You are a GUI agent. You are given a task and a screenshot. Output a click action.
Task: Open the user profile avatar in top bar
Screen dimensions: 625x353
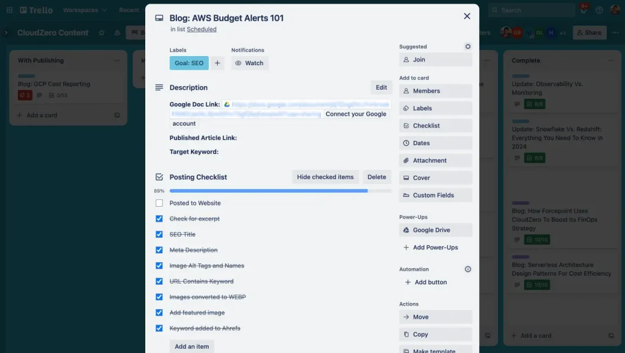[x=615, y=10]
